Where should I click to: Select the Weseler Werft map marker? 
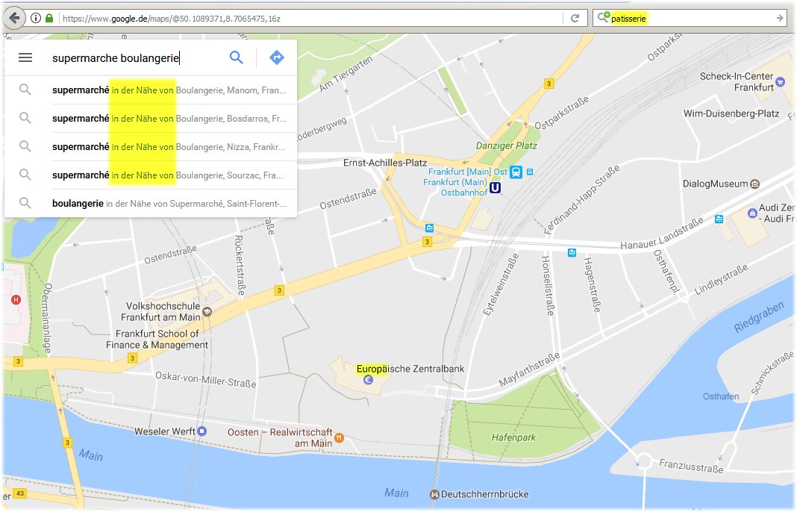click(x=201, y=431)
